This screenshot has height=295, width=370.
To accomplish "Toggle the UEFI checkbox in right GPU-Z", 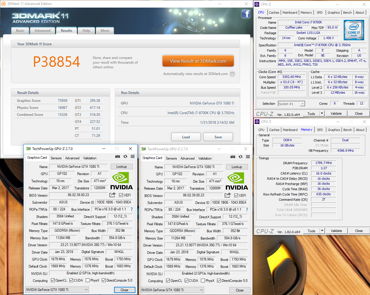I will coord(236,195).
